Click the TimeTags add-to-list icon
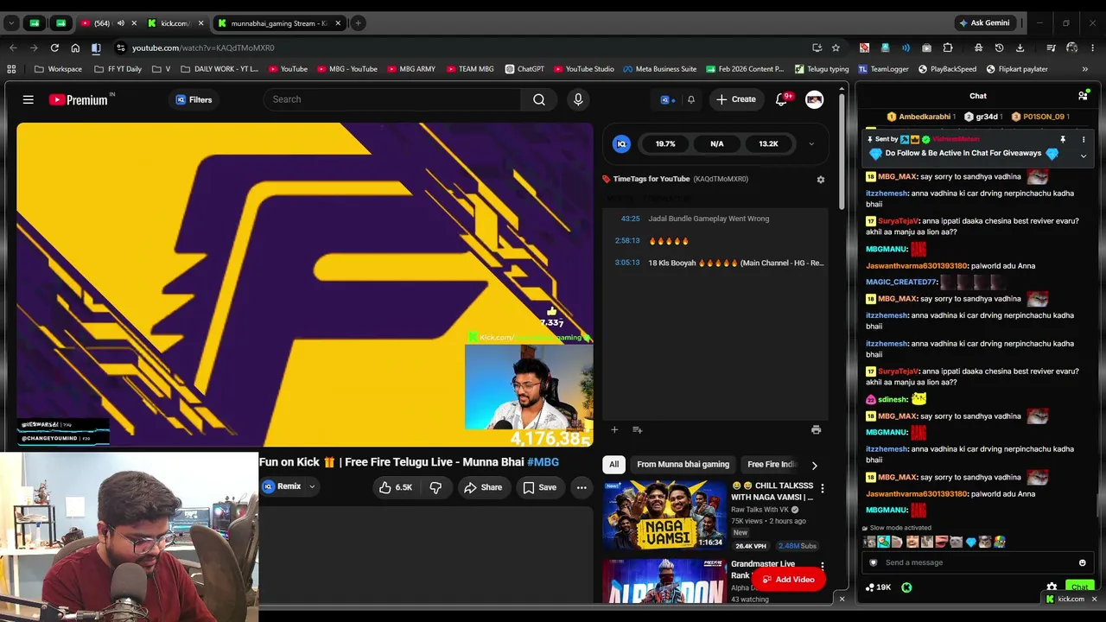This screenshot has width=1106, height=622. pos(637,429)
